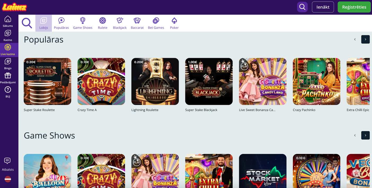
Task: Open Crazy Time A thumbnail in Populāras
Action: tap(101, 82)
